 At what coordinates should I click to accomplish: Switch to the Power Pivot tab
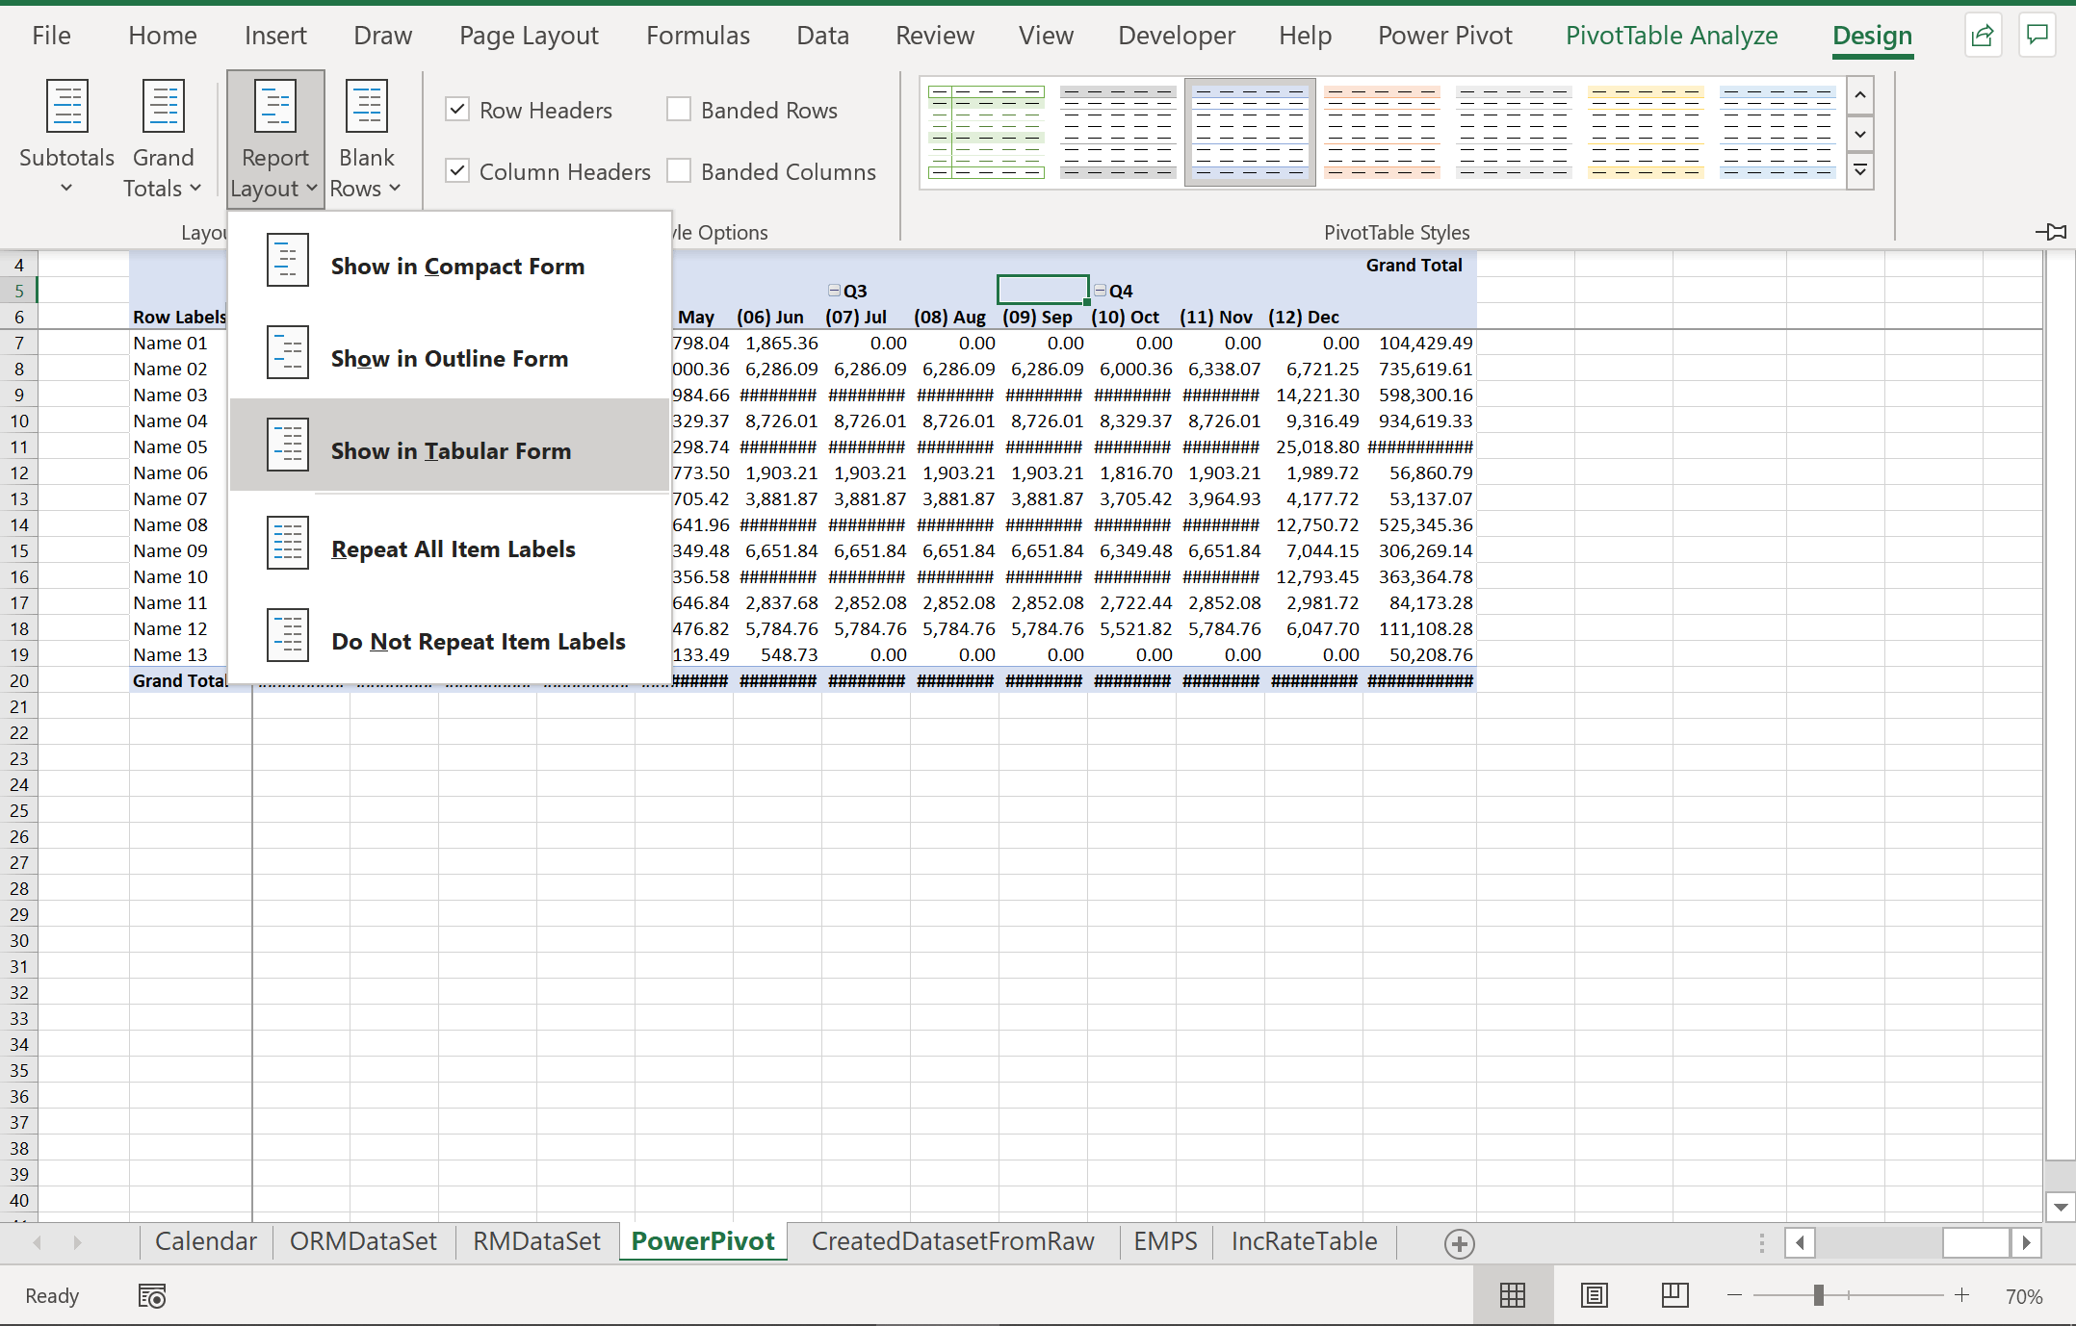(1444, 36)
